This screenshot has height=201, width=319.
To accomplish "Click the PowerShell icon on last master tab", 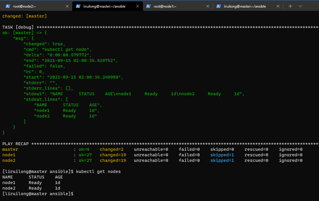I will (x=219, y=6).
